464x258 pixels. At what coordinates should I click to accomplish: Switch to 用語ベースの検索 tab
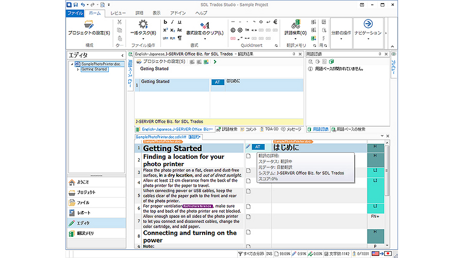click(349, 130)
